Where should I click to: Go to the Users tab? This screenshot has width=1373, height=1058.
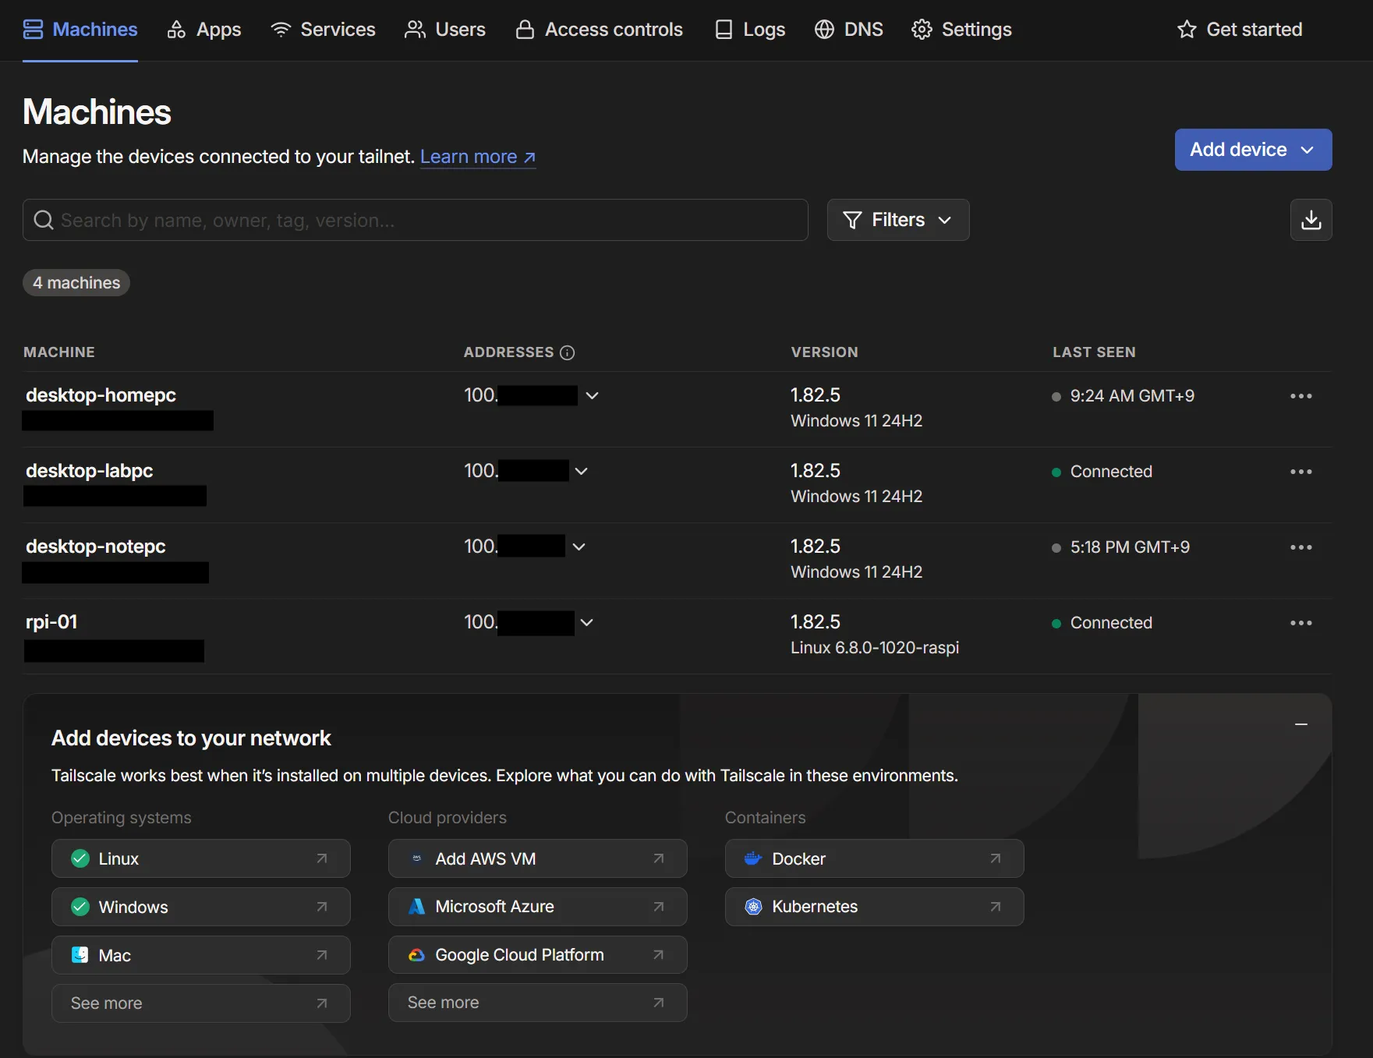tap(445, 30)
